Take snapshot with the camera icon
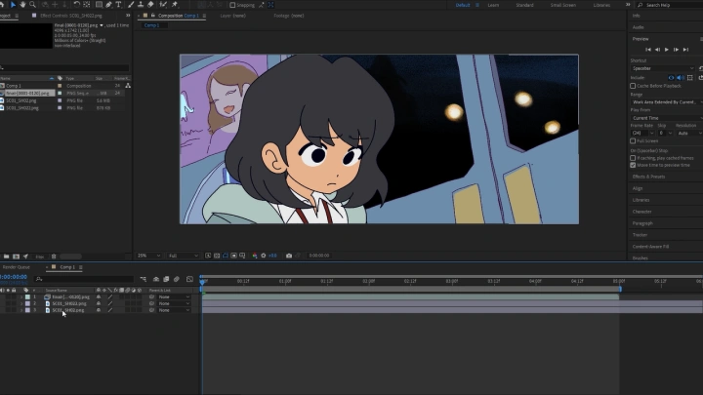The height and width of the screenshot is (395, 703). click(289, 256)
